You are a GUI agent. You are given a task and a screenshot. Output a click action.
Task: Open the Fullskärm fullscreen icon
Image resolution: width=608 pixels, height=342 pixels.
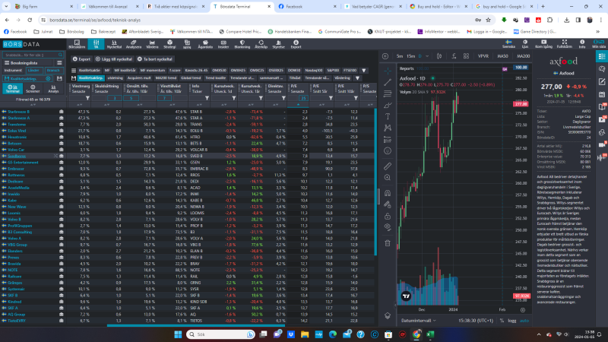[x=564, y=44]
